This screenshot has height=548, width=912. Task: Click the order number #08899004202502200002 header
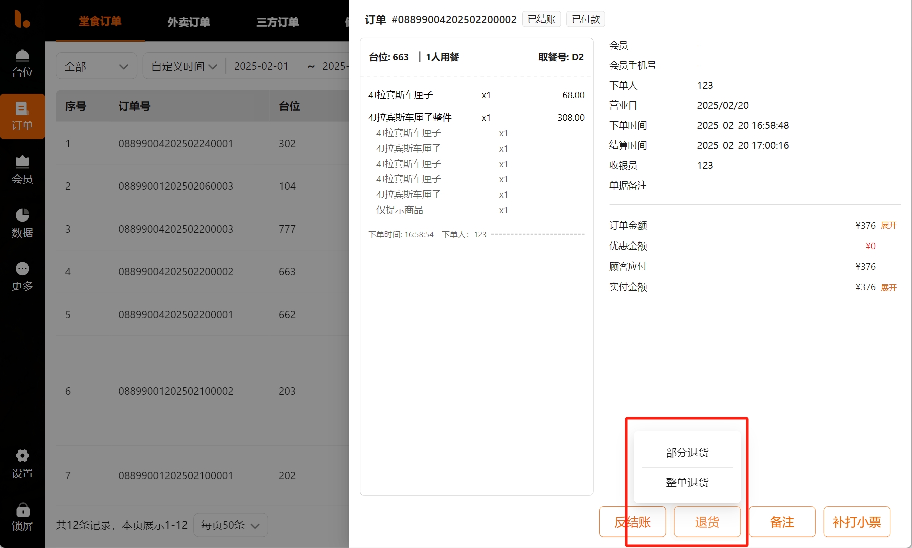click(x=454, y=19)
